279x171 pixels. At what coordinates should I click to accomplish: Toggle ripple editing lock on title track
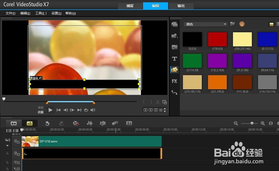(7, 162)
